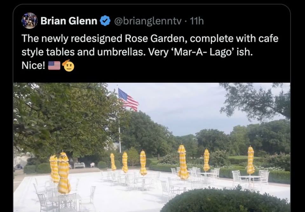This screenshot has height=212, width=305.
Task: Open Brian Glenn's profile avatar
Action: point(30,21)
